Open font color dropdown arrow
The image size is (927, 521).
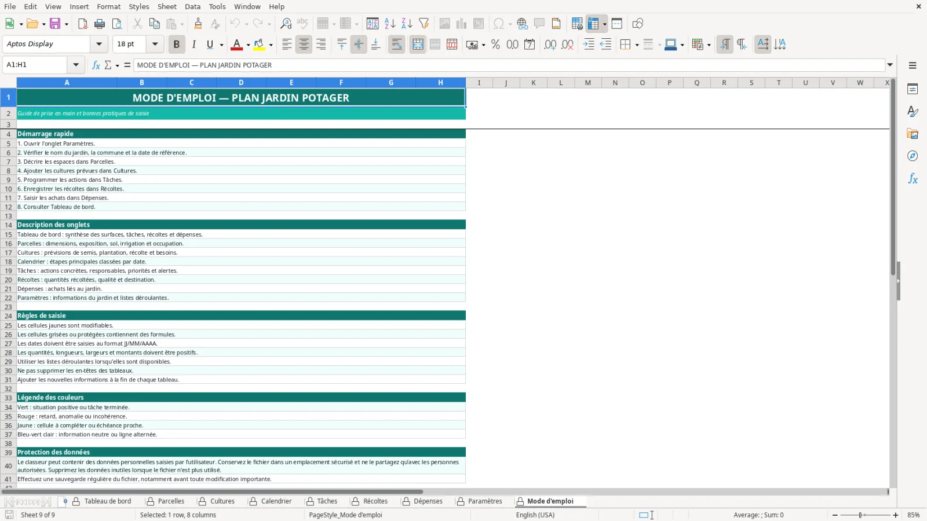[x=248, y=45]
